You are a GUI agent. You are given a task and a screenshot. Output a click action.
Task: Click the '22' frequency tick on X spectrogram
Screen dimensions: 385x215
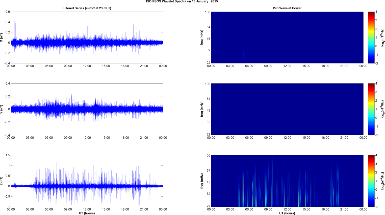(209, 63)
